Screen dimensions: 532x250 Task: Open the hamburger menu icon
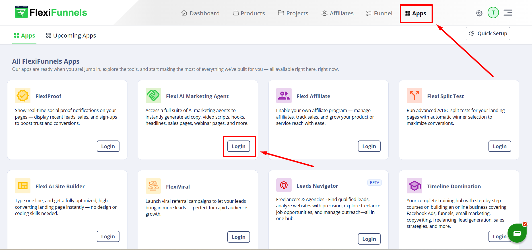tap(508, 13)
